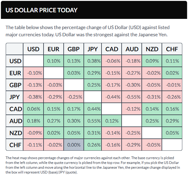Image resolution: width=188 pixels, height=175 pixels.
Task: Click the JPY/CAD cell showing -0.44%
Action: click(x=113, y=97)
